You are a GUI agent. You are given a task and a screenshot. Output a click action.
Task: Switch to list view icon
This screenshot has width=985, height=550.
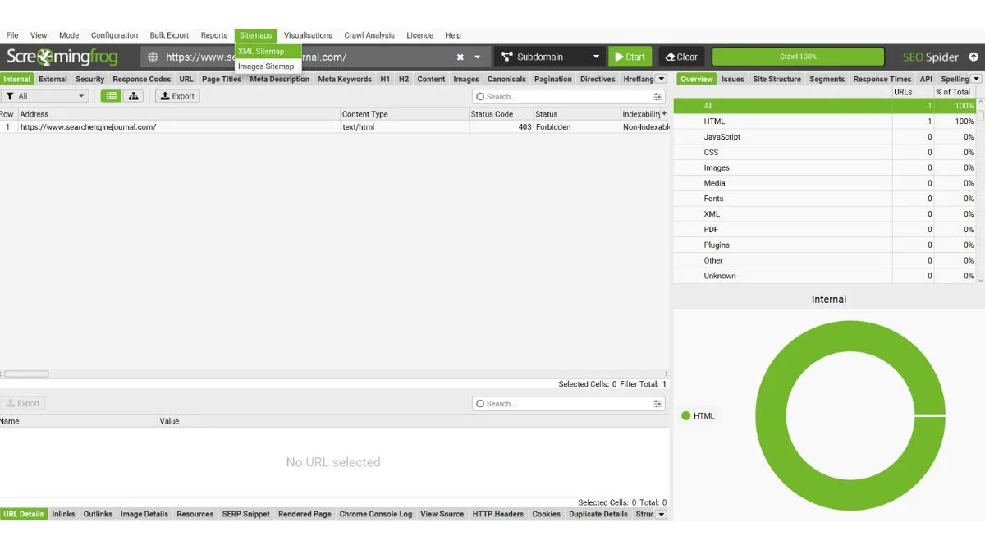(111, 96)
